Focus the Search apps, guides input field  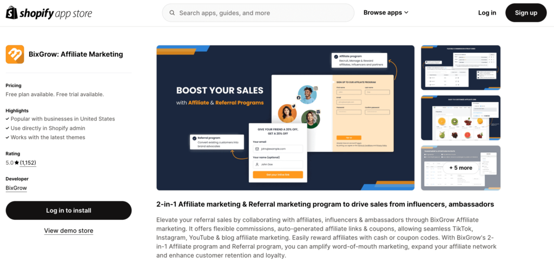coord(258,13)
